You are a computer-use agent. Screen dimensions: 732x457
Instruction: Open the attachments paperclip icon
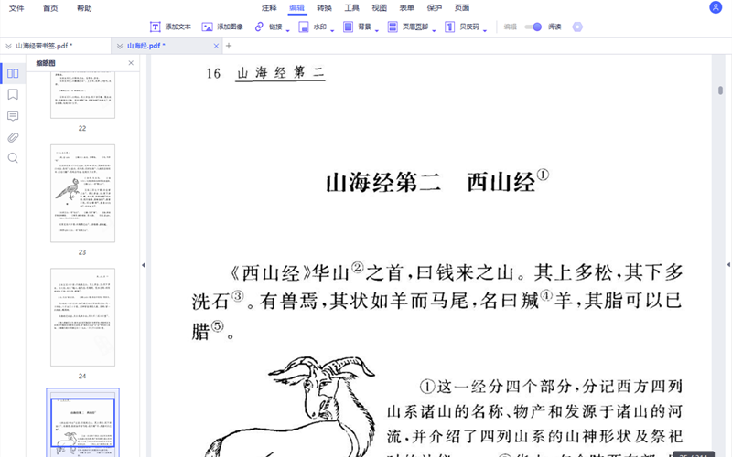tap(13, 137)
